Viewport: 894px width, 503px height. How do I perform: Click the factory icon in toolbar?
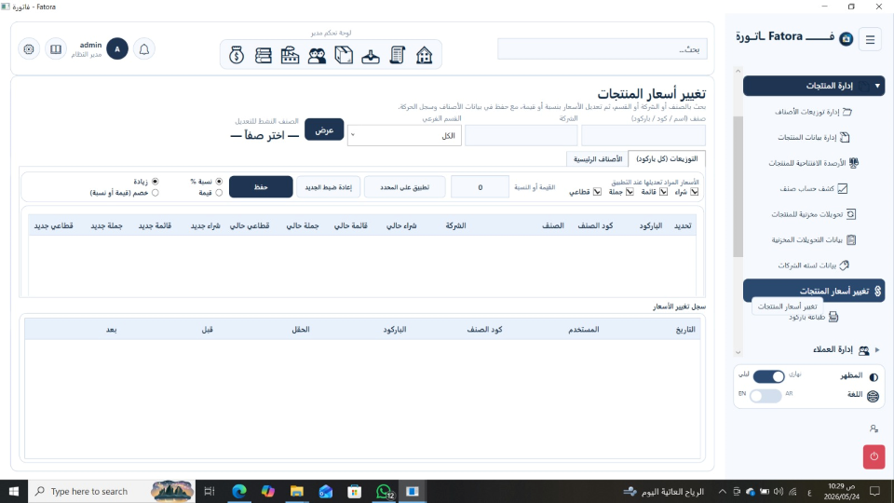[290, 55]
